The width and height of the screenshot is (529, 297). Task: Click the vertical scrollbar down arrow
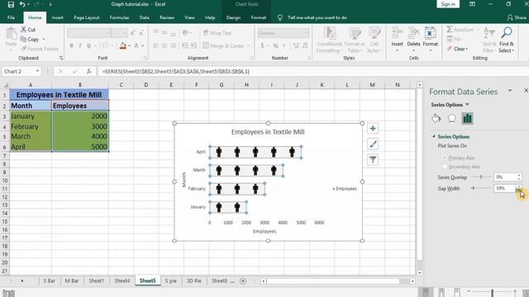pyautogui.click(x=419, y=273)
